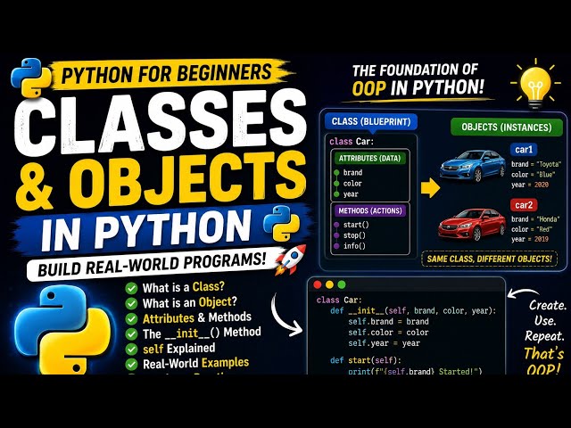The width and height of the screenshot is (571, 428).
Task: Click the blue 'car1' tag
Action: coord(524,150)
